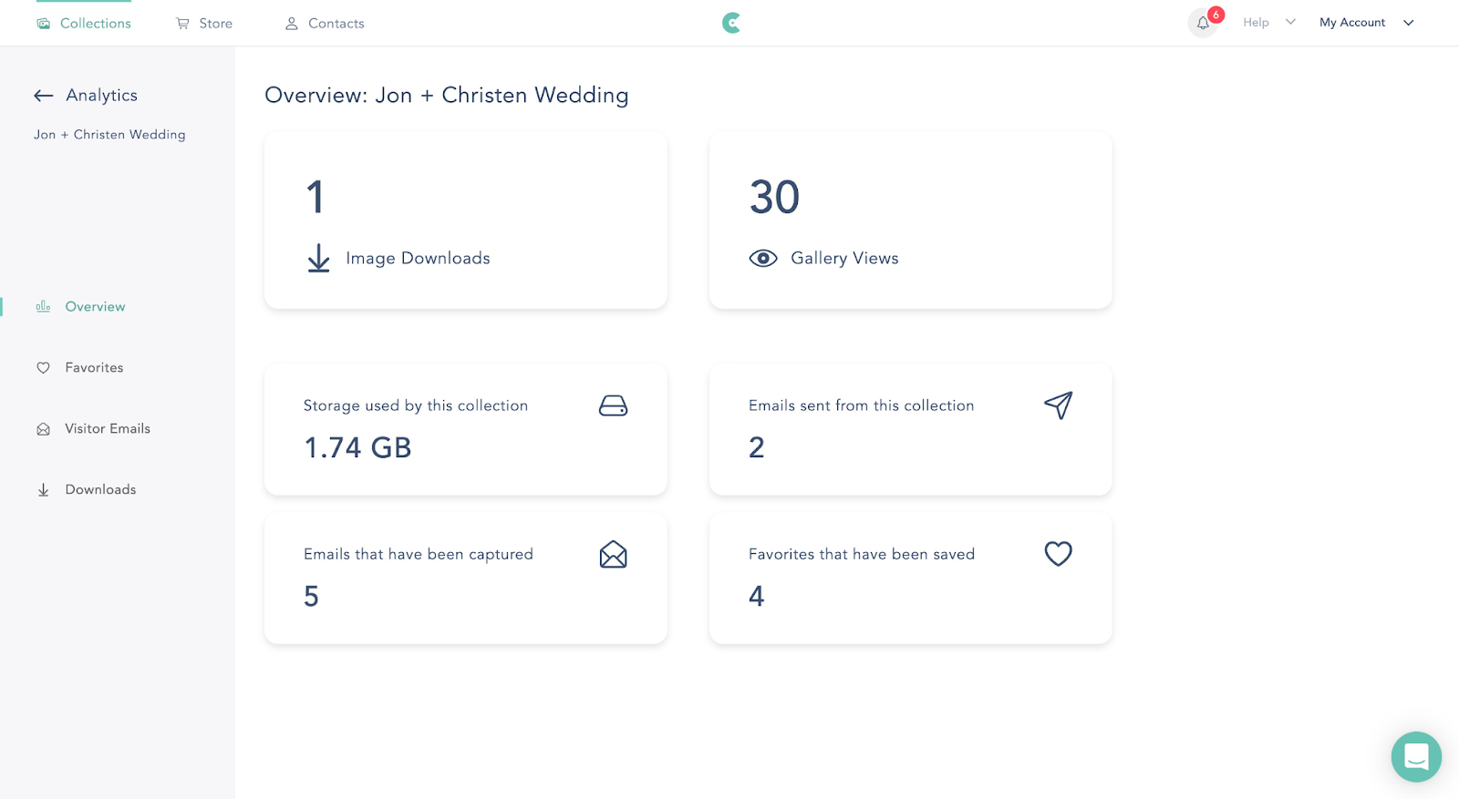Click the Image Downloads count 1
Viewport: 1459px width, 799px height.
coord(316,198)
